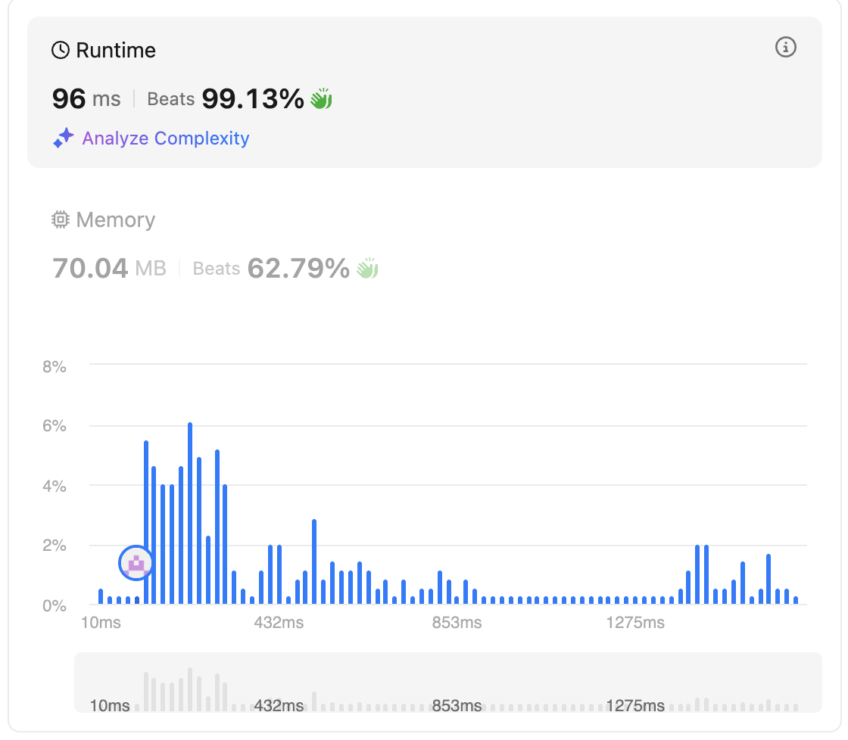The image size is (848, 740).
Task: Select the Beats 99.13% percentile text
Action: 225,98
